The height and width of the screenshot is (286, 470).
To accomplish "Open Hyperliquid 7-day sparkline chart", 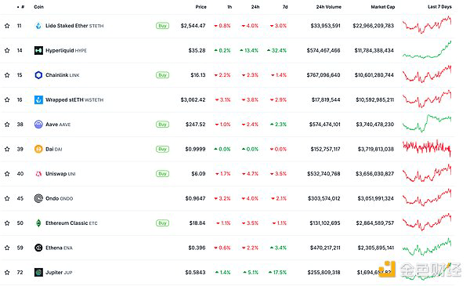I will [x=427, y=50].
